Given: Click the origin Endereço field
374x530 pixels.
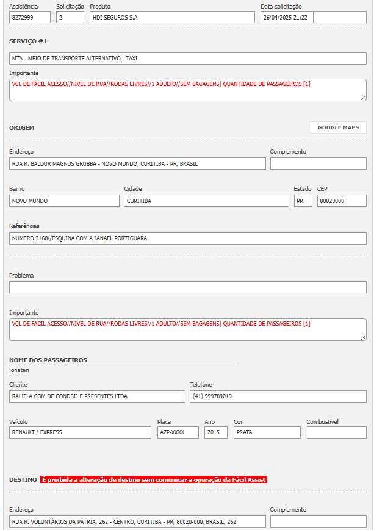Looking at the screenshot, I should [x=137, y=163].
